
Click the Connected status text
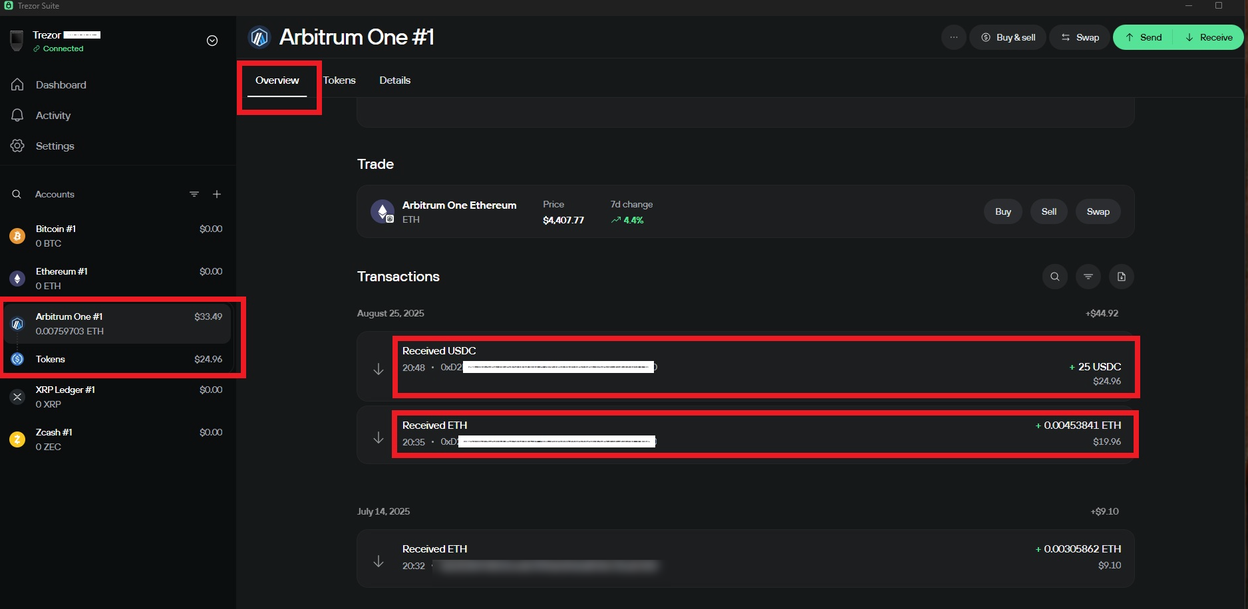[x=63, y=49]
